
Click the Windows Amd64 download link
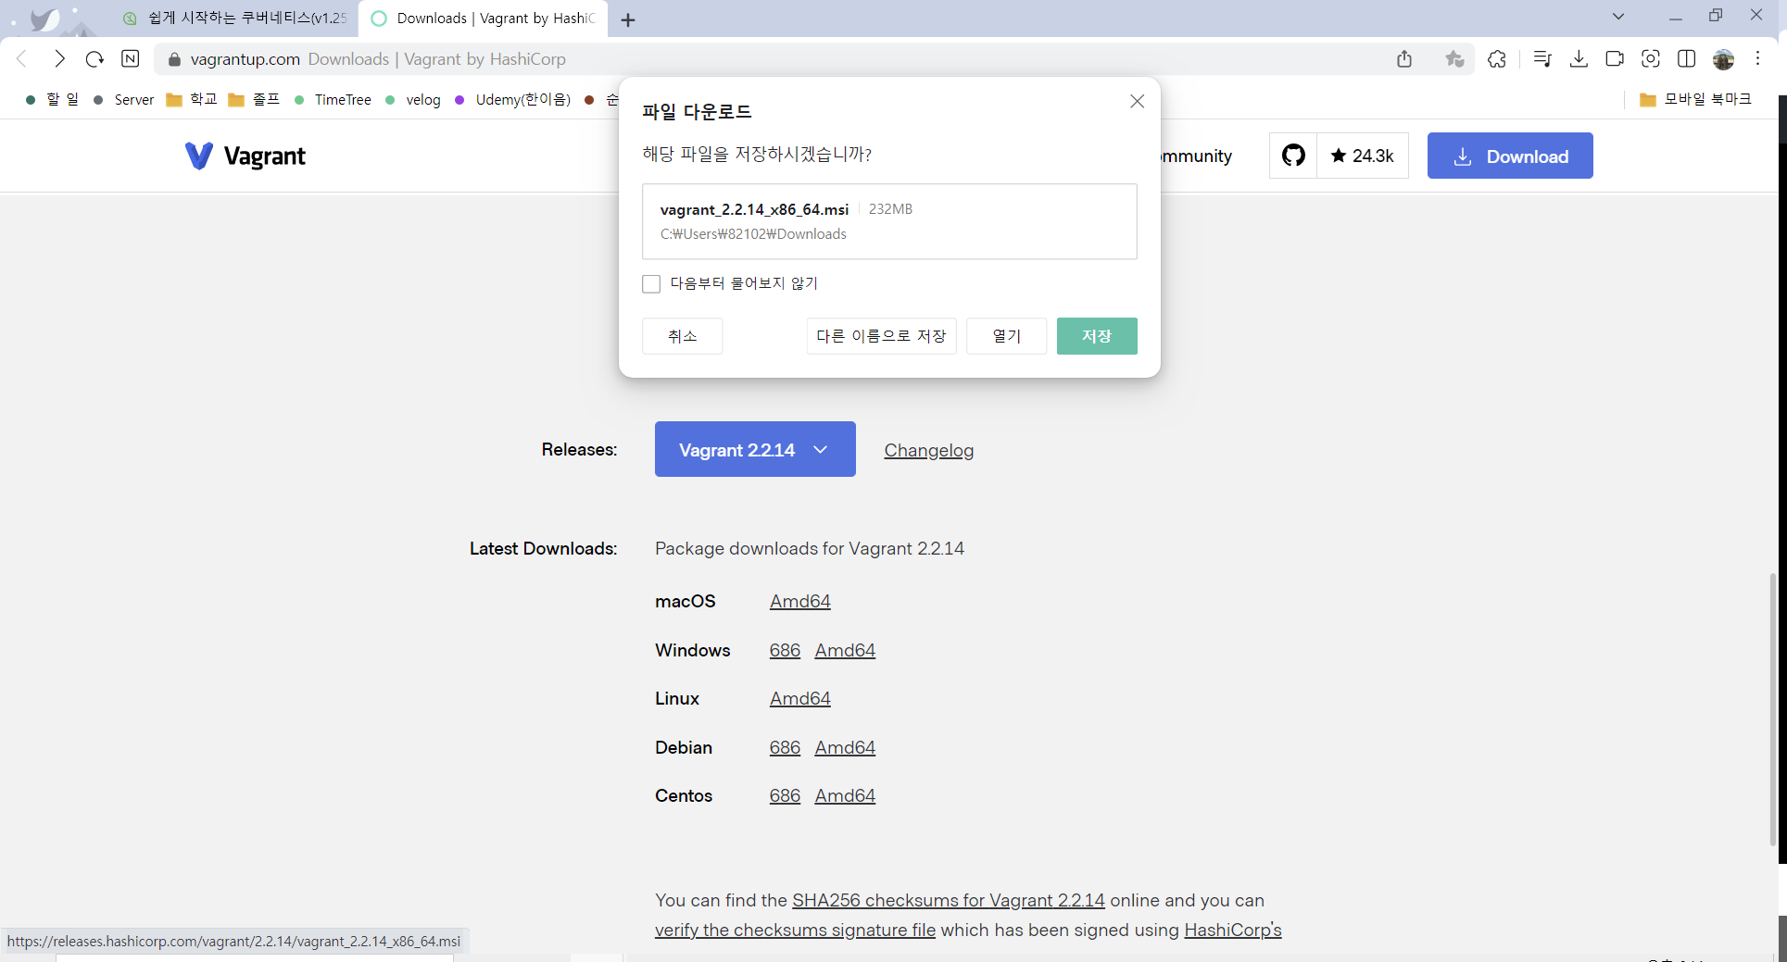845,650
